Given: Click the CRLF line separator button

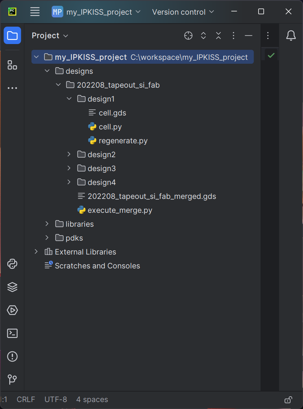Looking at the screenshot, I should tap(26, 399).
